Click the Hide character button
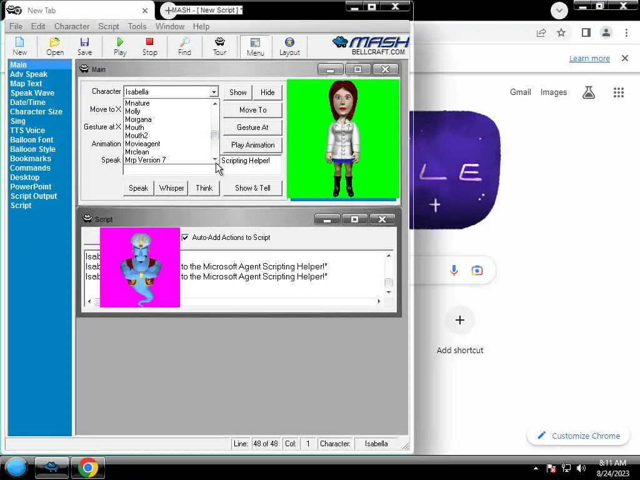This screenshot has width=640, height=480. (267, 92)
